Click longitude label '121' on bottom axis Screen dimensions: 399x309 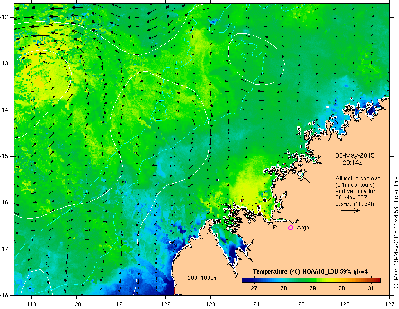[121, 304]
